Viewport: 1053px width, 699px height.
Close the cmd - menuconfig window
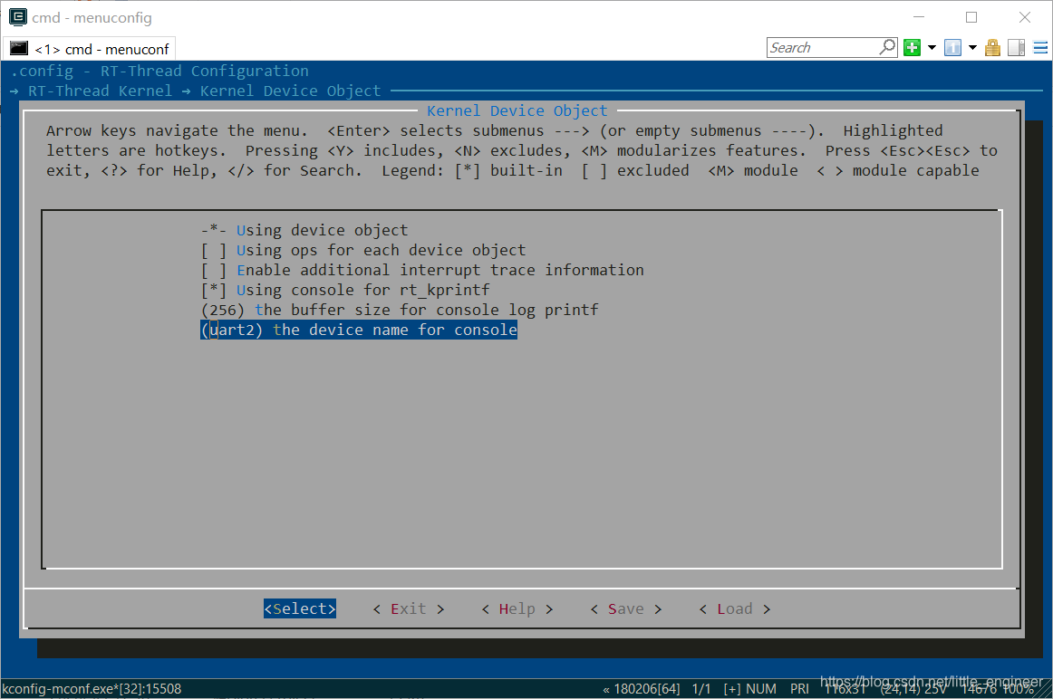[1024, 17]
